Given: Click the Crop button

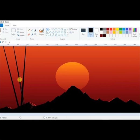Looking at the screenshot, I should 20,29.
